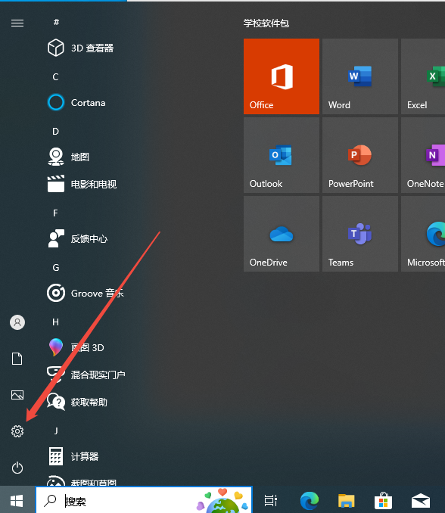
Task: Open 反馈中心 feedback hub
Action: [x=77, y=239]
